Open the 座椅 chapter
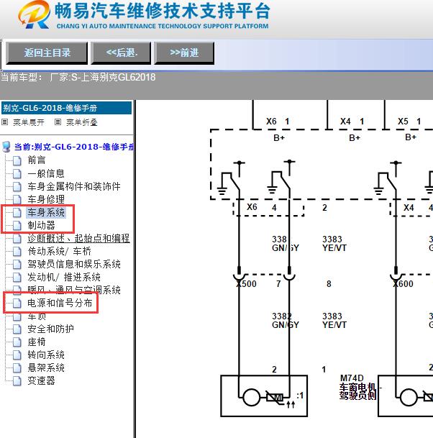This screenshot has width=433, height=438. tap(37, 342)
